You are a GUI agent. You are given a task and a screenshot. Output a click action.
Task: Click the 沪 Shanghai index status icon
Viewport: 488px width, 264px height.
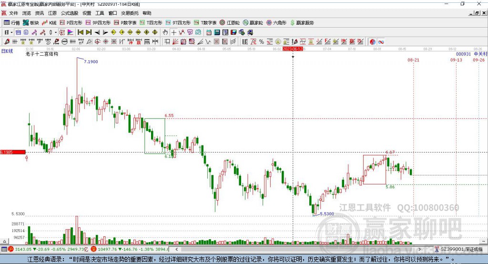click(x=11, y=249)
